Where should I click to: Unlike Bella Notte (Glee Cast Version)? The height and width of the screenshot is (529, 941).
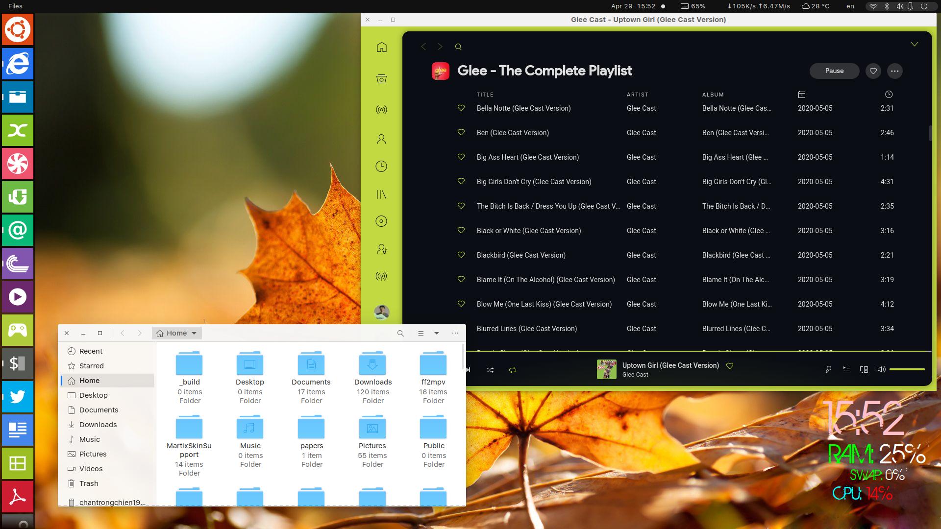point(461,108)
